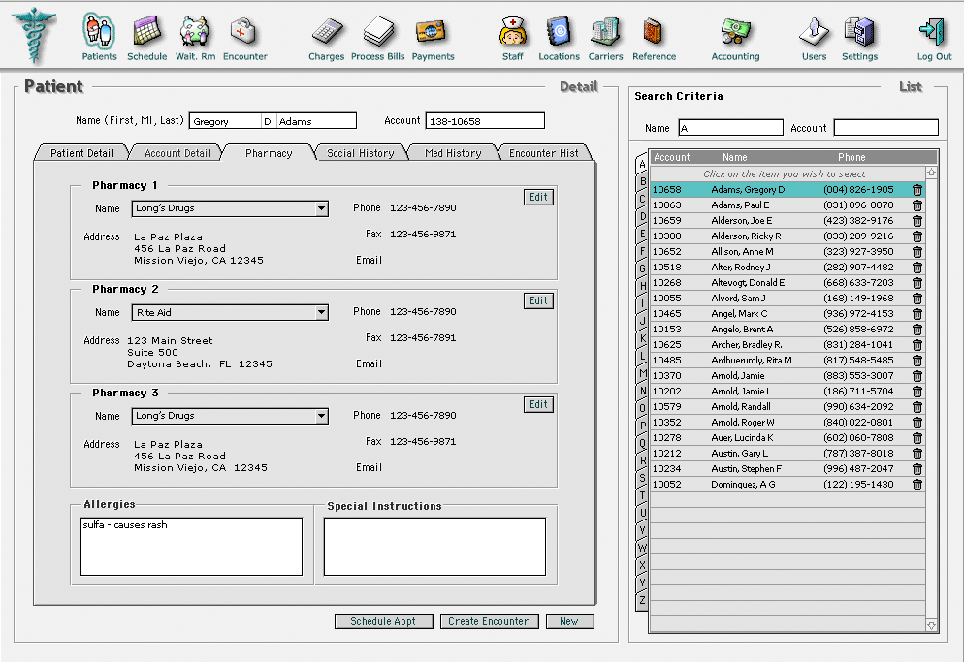Delete patient Auer, Lucinda K
This screenshot has width=964, height=662.
point(917,438)
